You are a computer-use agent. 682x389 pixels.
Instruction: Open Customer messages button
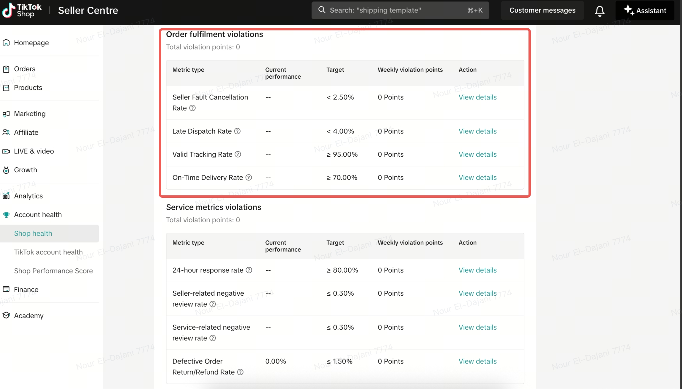point(542,11)
